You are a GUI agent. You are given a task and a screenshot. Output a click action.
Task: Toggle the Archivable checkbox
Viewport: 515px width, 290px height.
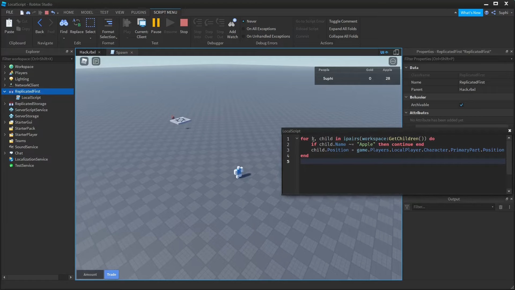click(461, 105)
